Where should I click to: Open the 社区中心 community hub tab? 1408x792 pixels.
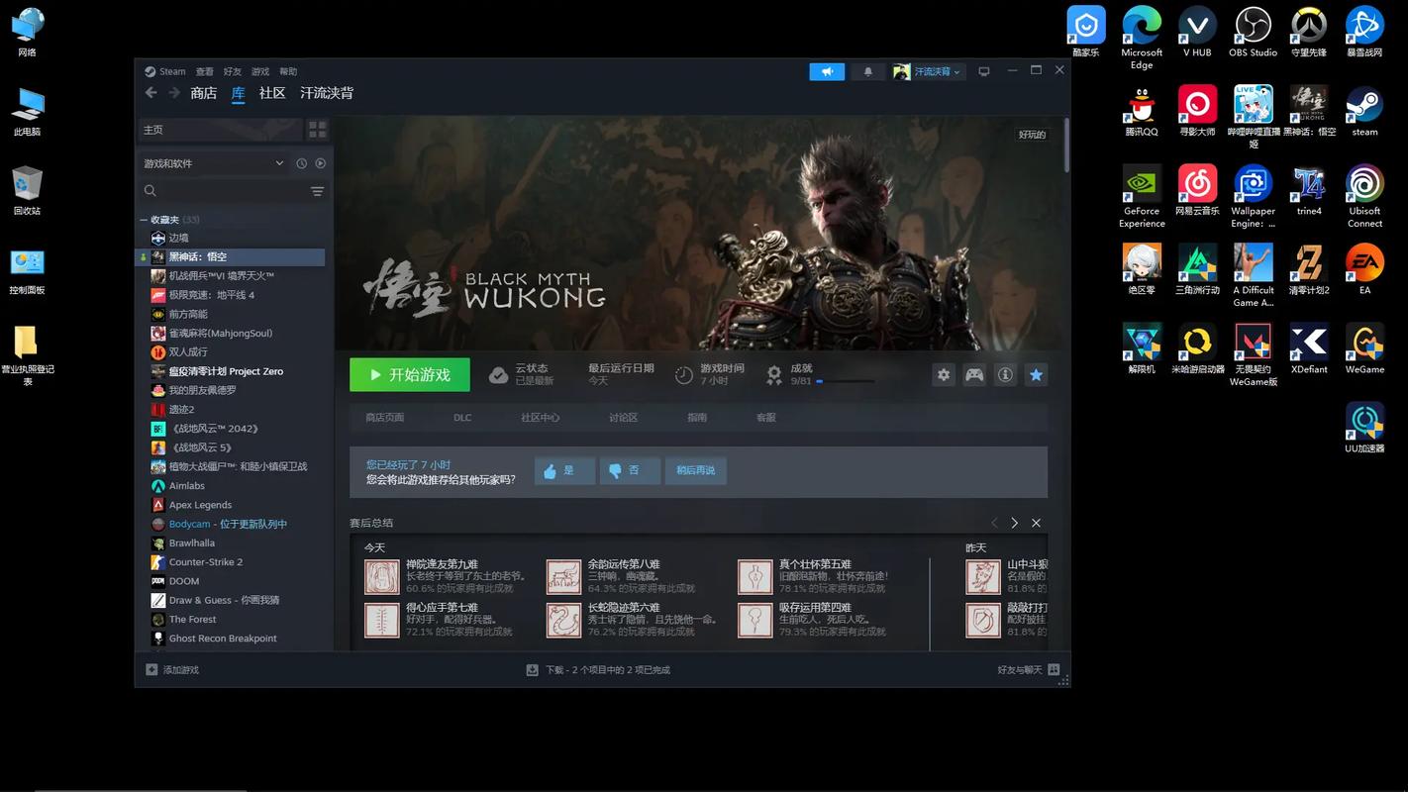[x=541, y=418]
